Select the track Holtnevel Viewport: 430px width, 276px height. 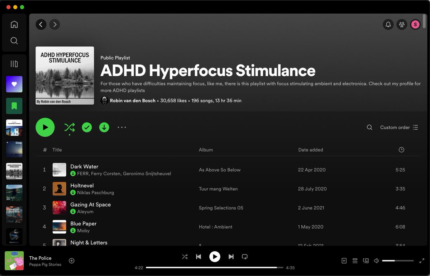click(x=82, y=186)
